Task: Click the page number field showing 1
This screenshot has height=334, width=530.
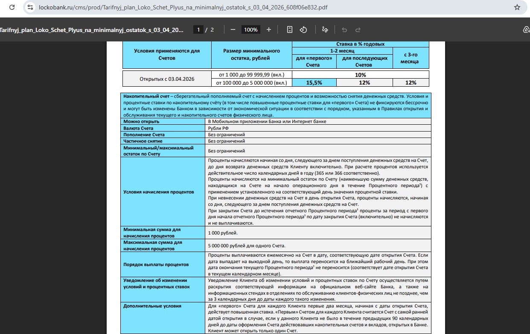Action: click(198, 29)
